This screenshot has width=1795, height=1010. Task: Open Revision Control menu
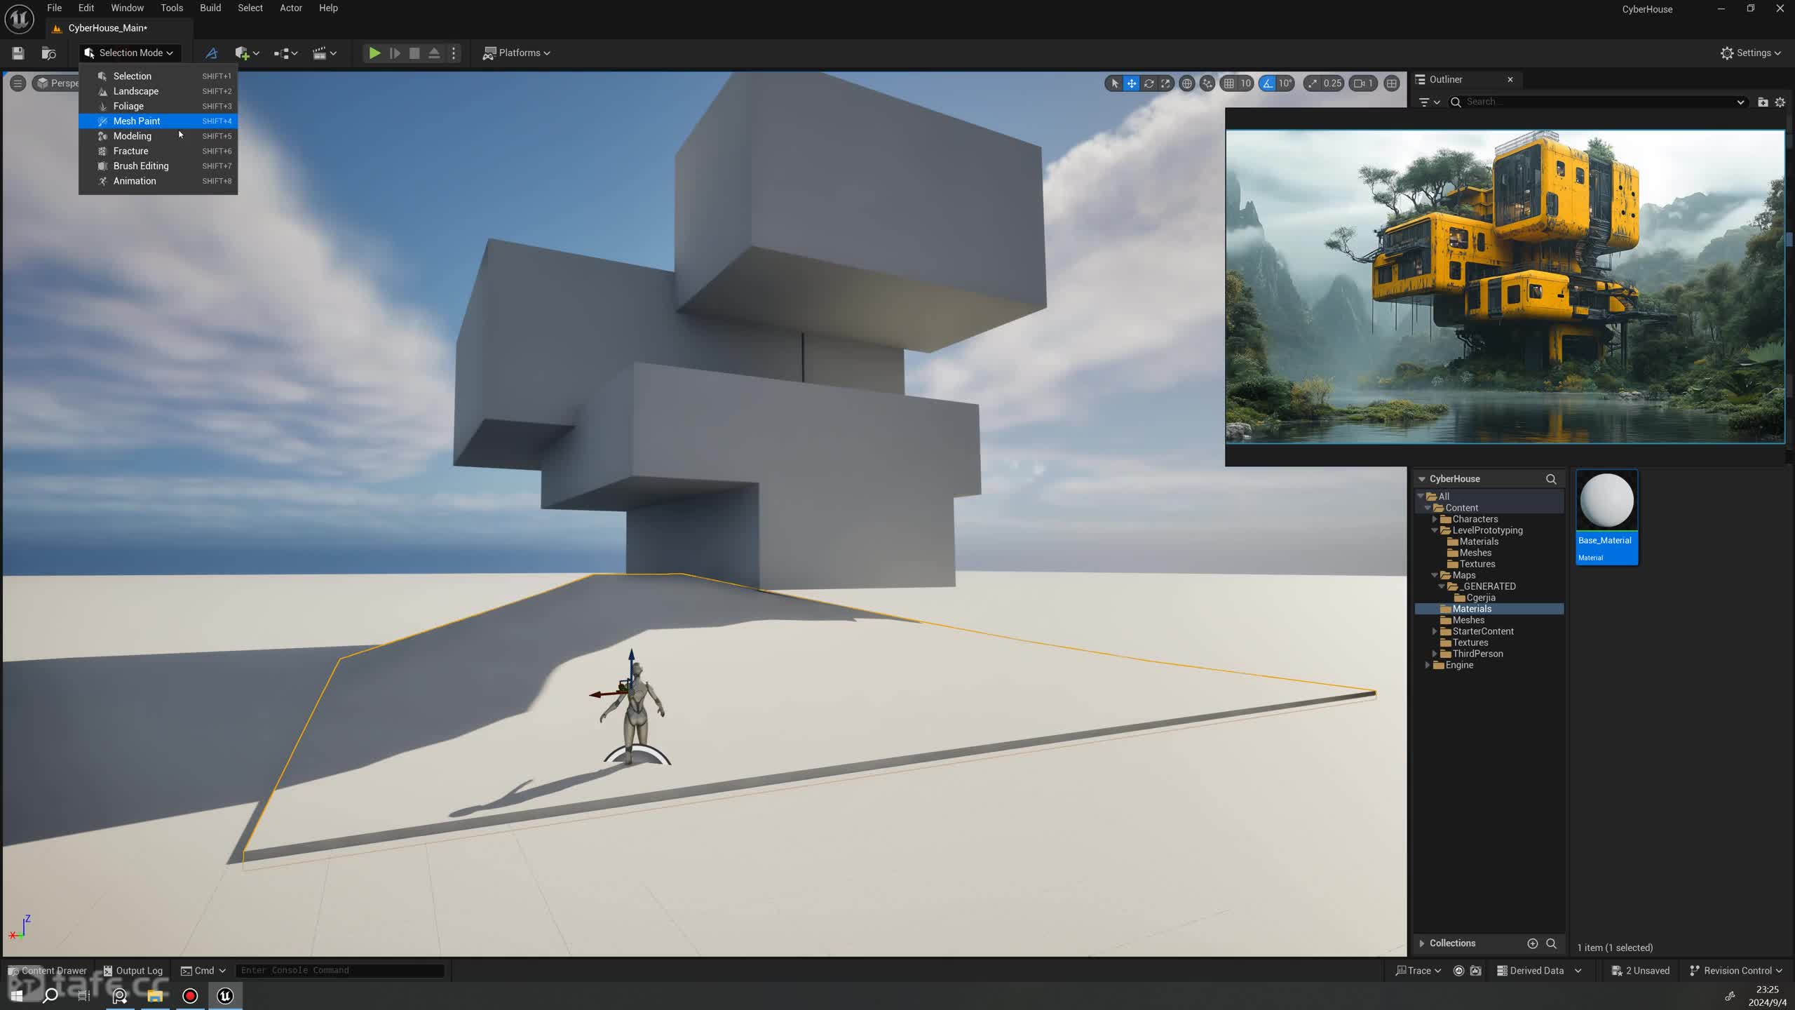click(x=1736, y=971)
